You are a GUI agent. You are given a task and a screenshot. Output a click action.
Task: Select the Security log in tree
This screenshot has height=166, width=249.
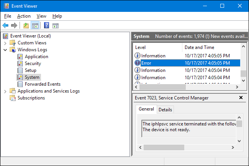coord(33,63)
